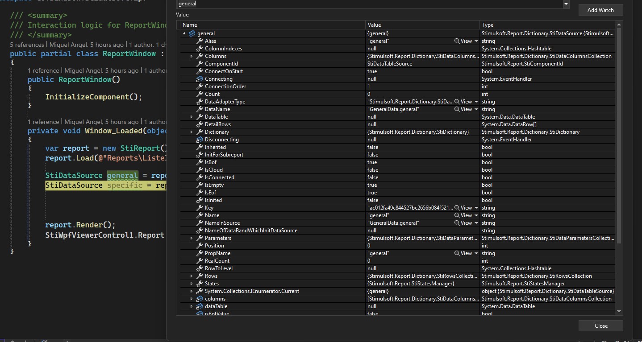
Task: Open View dropdown arrow for DataName value
Action: (x=476, y=109)
